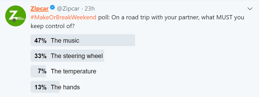The height and width of the screenshot is (97, 259).
Task: Click the 47% result percentage
Action: pos(40,41)
